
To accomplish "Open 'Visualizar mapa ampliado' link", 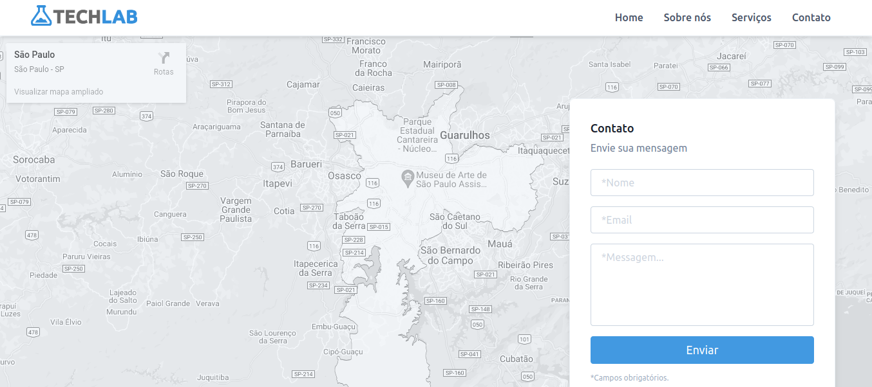I will 57,91.
